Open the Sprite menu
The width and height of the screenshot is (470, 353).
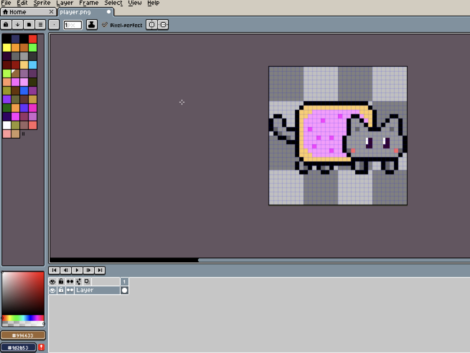coord(42,3)
